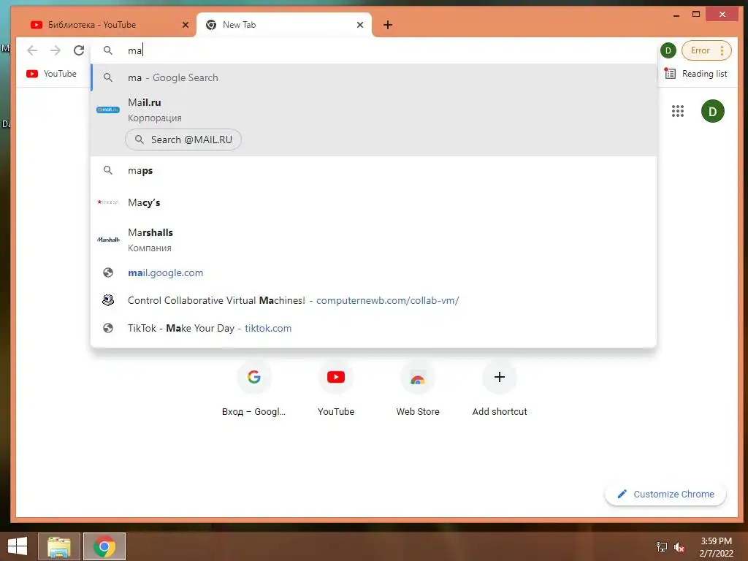Select the 'maps' search suggestion
The image size is (748, 561).
coord(373,170)
